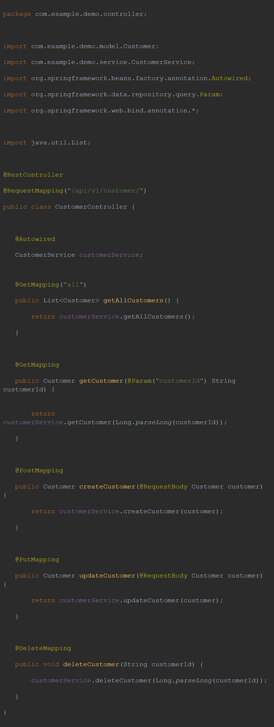Click the updateCustomer method declaration name

[107, 576]
